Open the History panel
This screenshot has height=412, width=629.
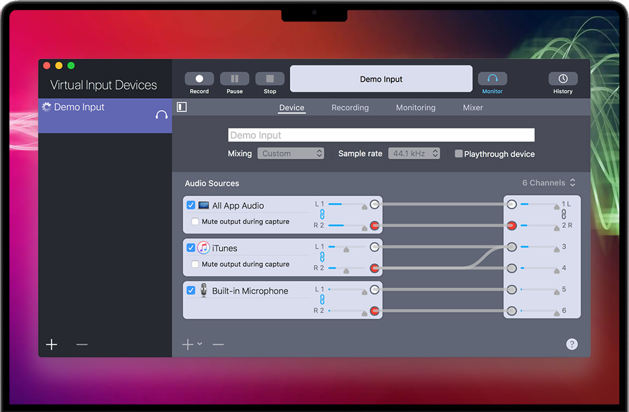[562, 79]
